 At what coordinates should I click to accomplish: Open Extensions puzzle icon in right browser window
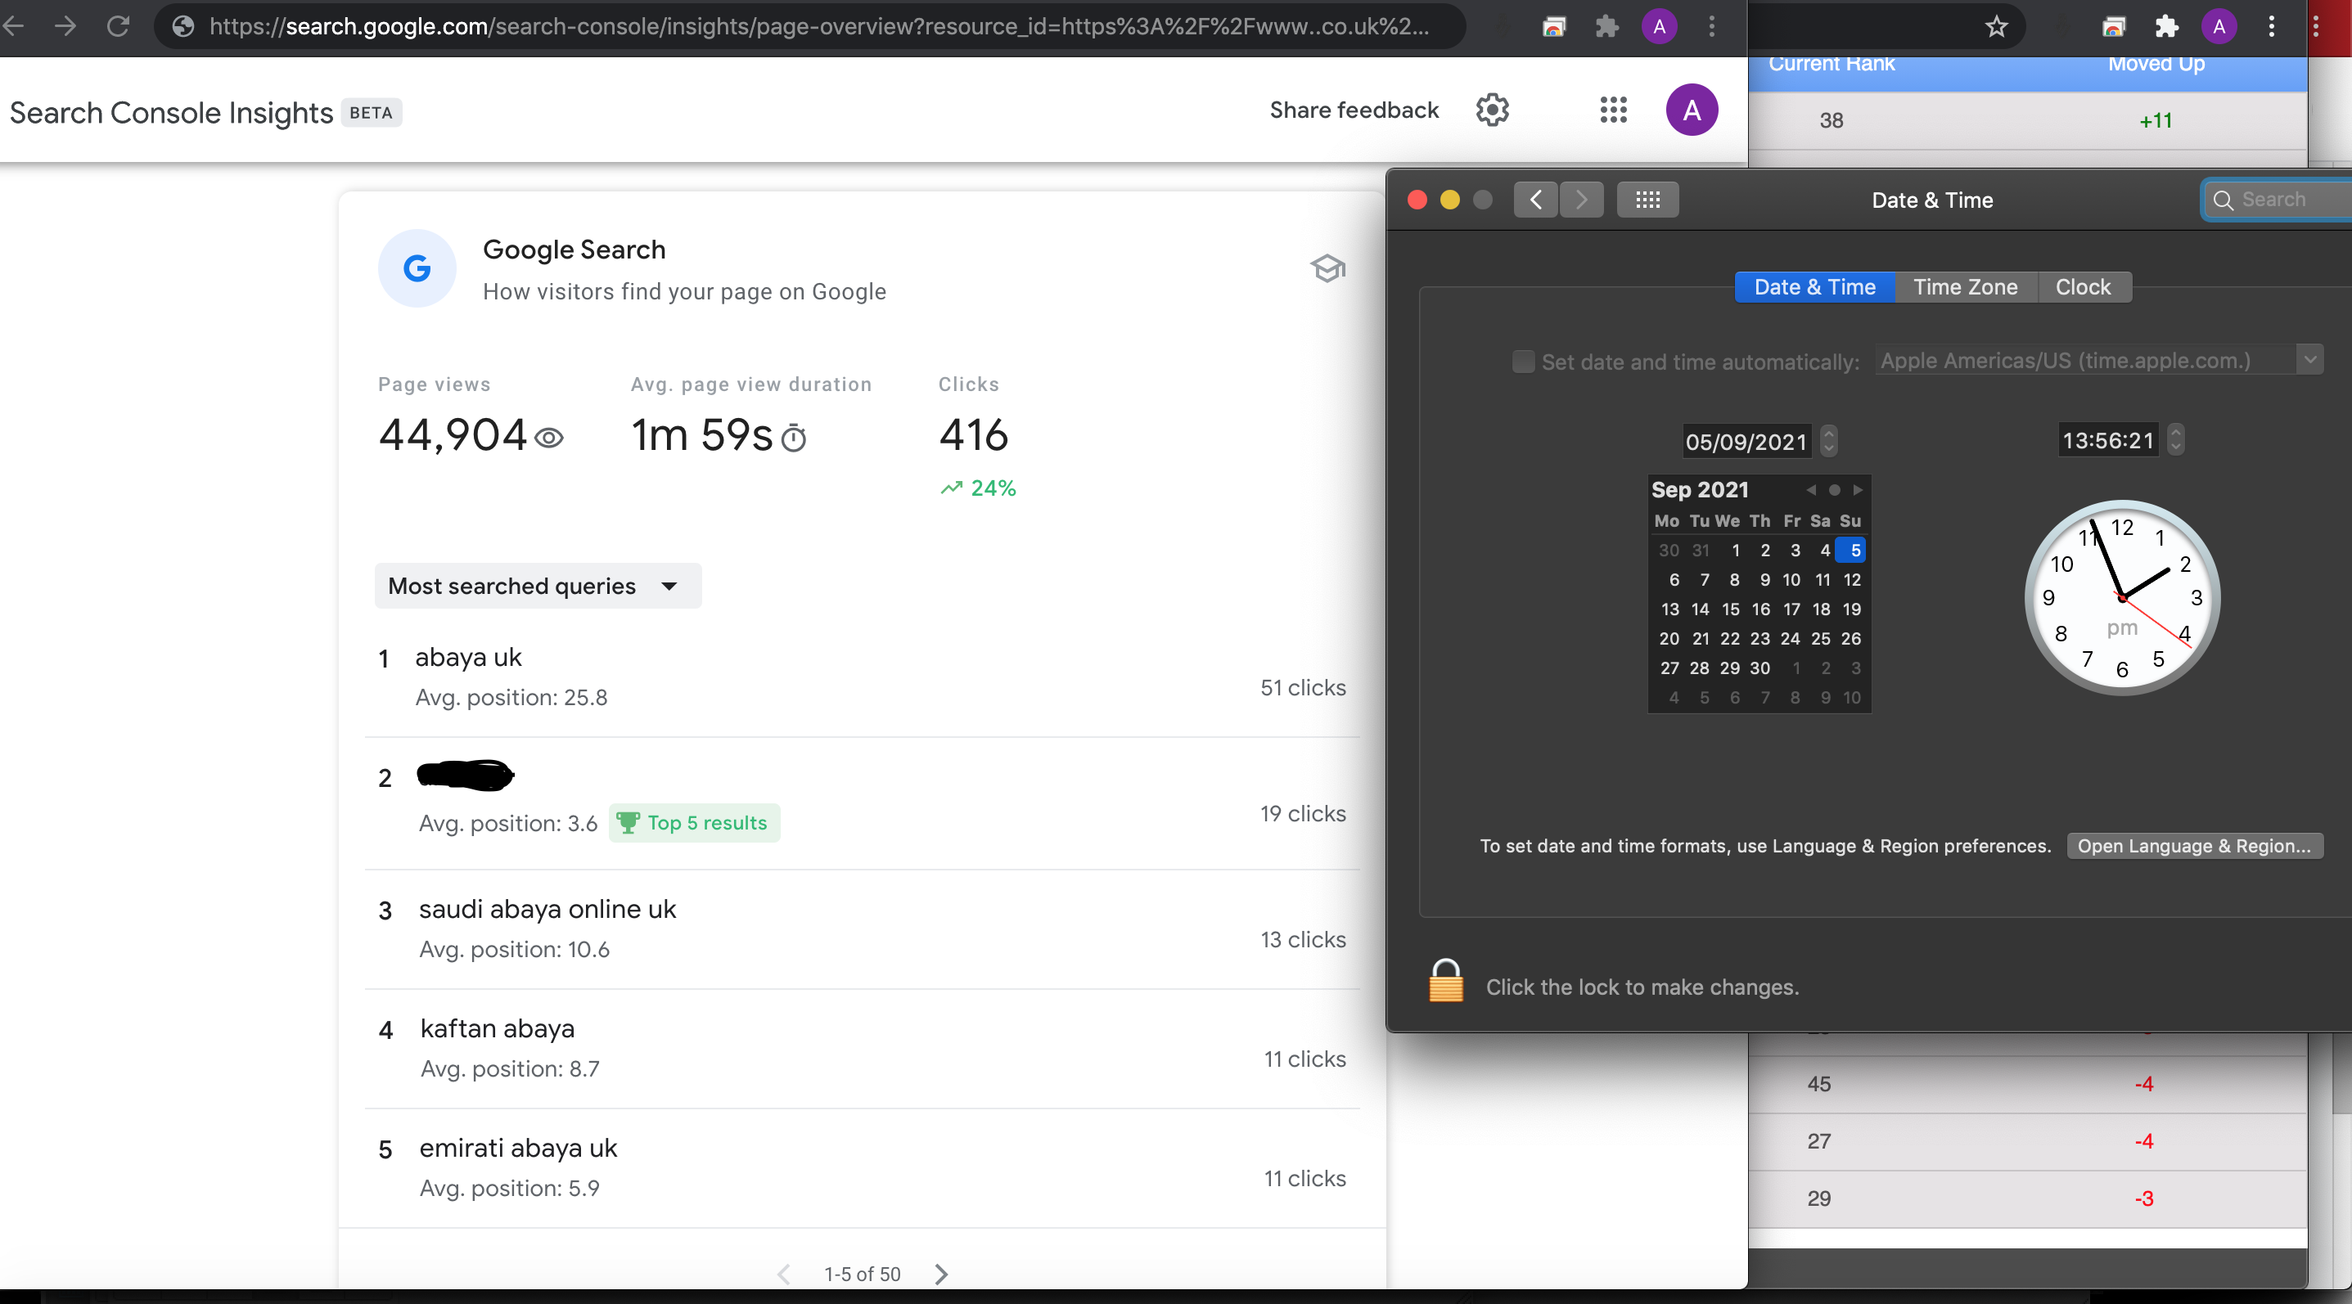point(2167,26)
